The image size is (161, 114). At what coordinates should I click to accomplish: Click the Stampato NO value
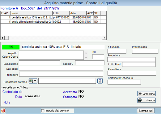point(81,96)
